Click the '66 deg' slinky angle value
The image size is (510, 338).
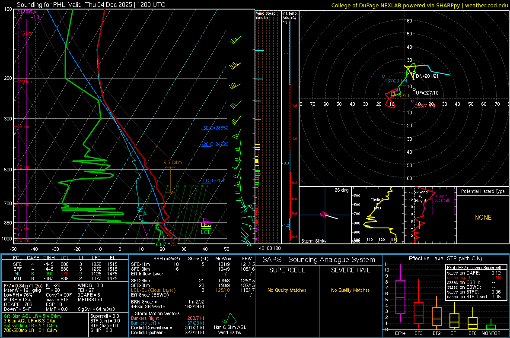click(341, 190)
